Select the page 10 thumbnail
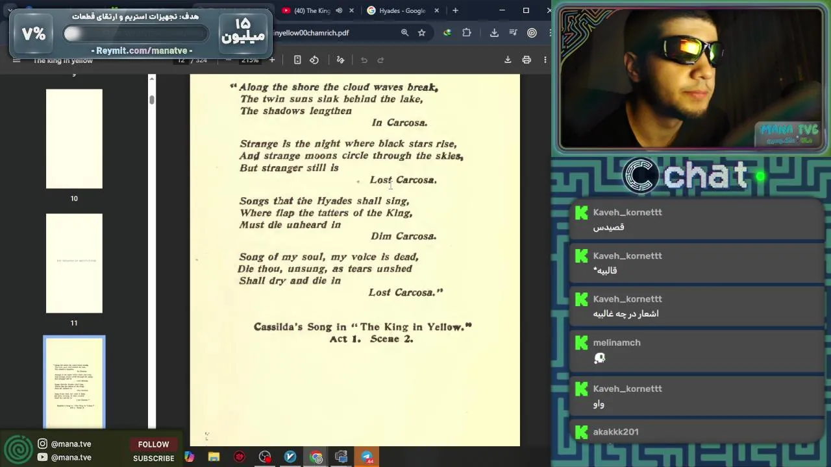831x467 pixels. click(74, 139)
